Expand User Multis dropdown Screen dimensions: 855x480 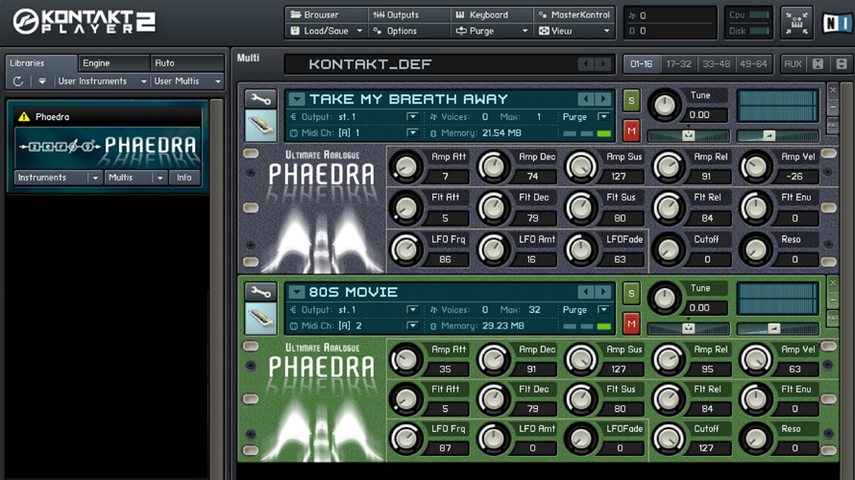[187, 82]
